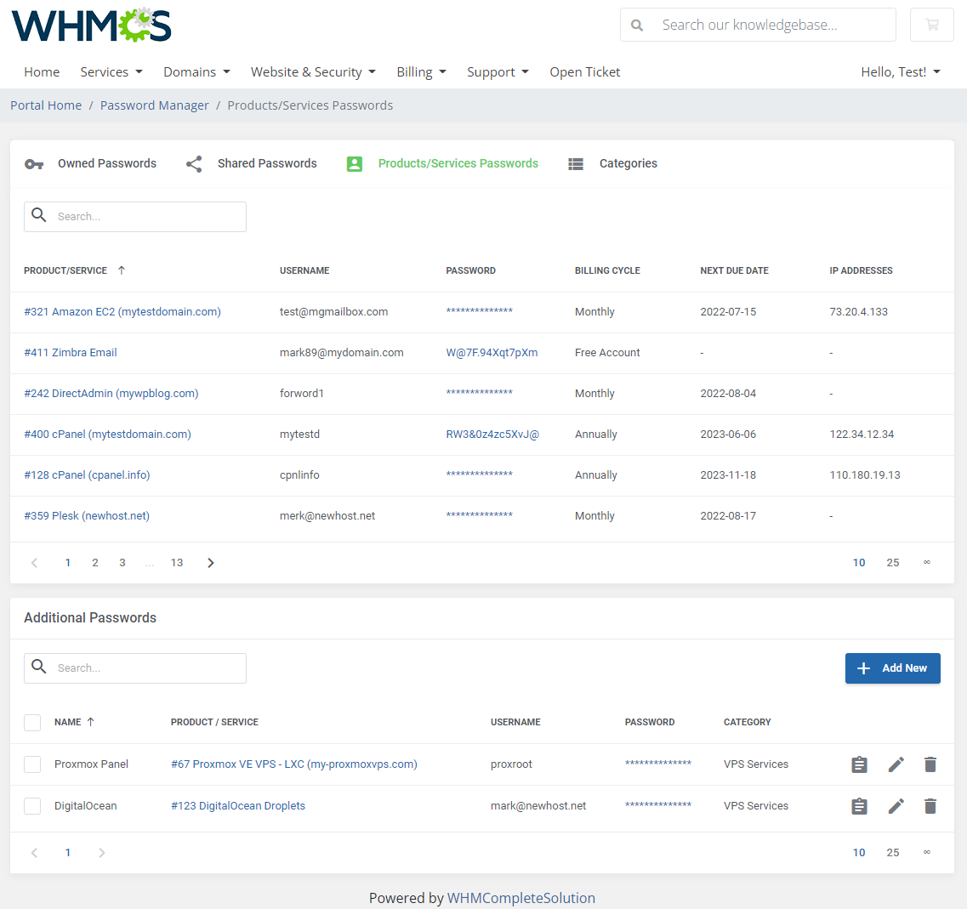
Task: Sort by Product/Service arrow icon
Action: pyautogui.click(x=122, y=270)
